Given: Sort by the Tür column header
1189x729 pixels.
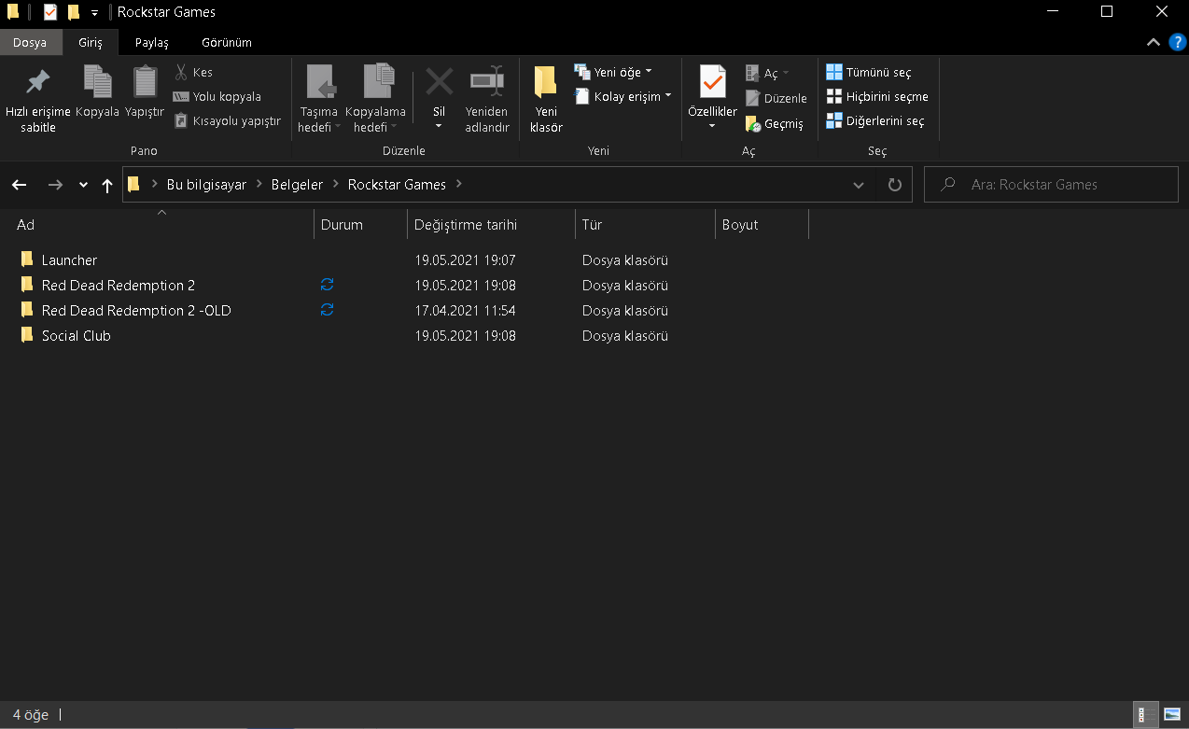Looking at the screenshot, I should (x=645, y=224).
